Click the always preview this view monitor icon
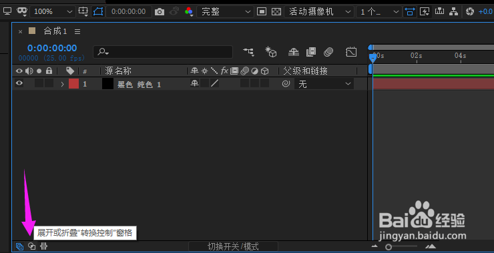Screen dimensions: 494x253 tap(7, 11)
